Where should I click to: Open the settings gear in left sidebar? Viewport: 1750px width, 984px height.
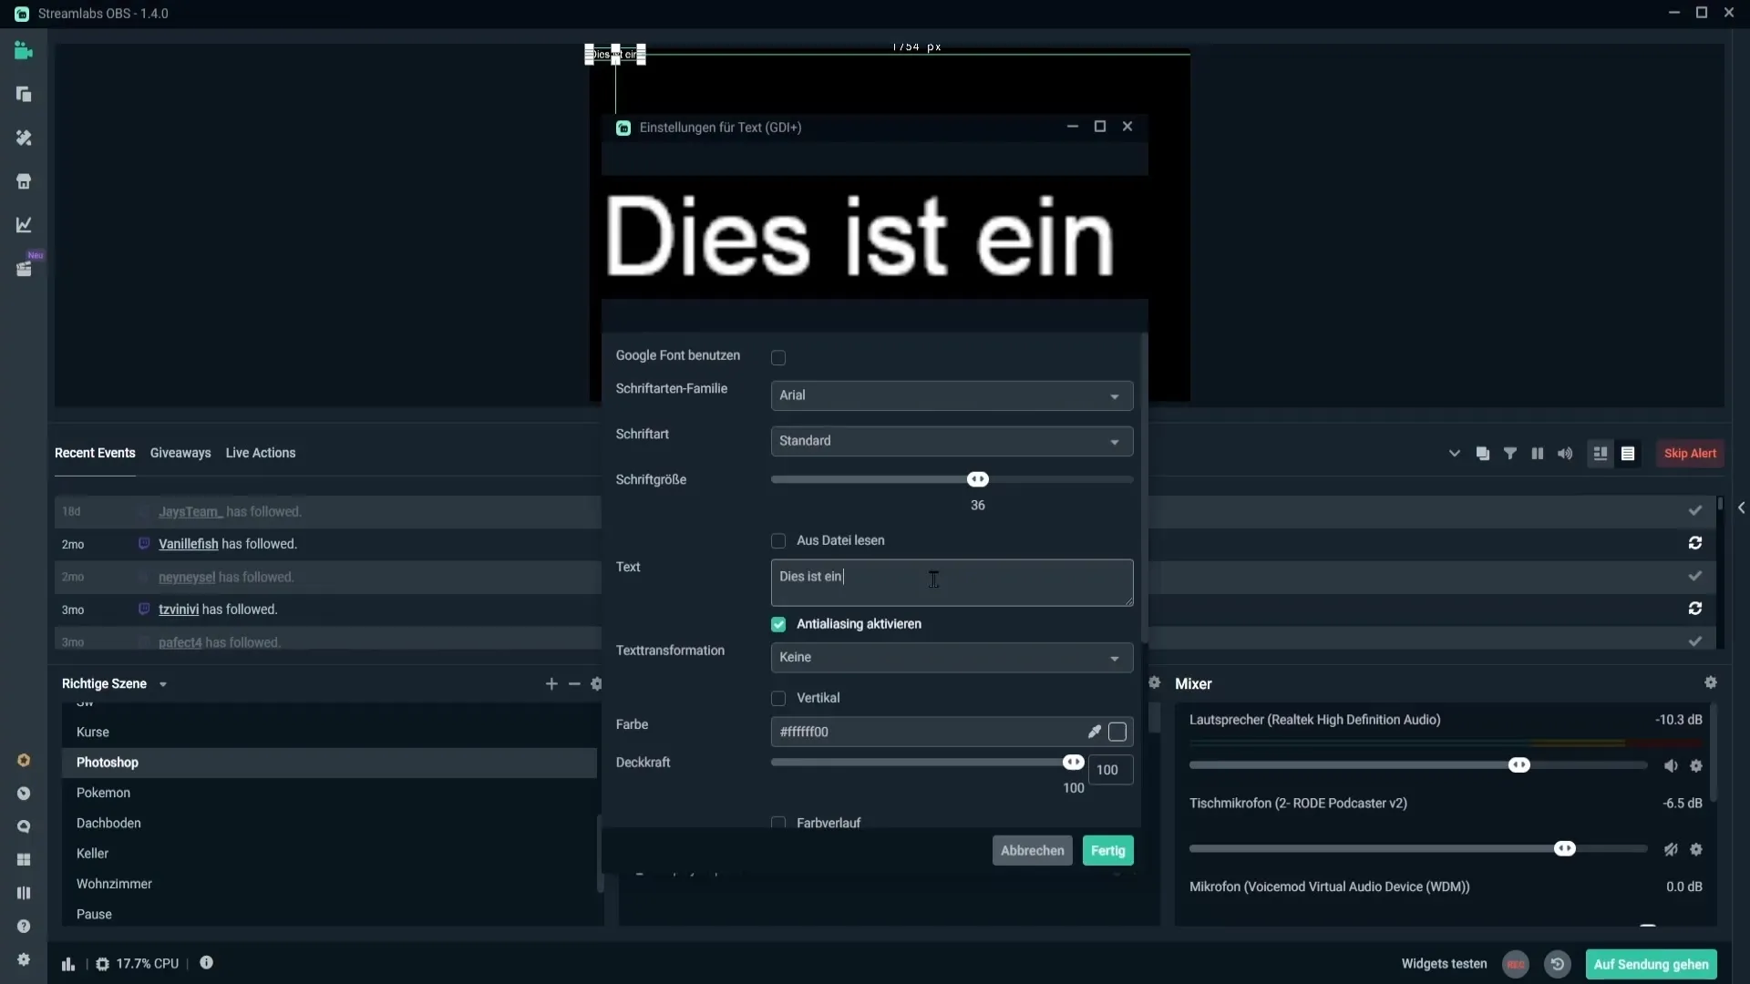coord(24,959)
